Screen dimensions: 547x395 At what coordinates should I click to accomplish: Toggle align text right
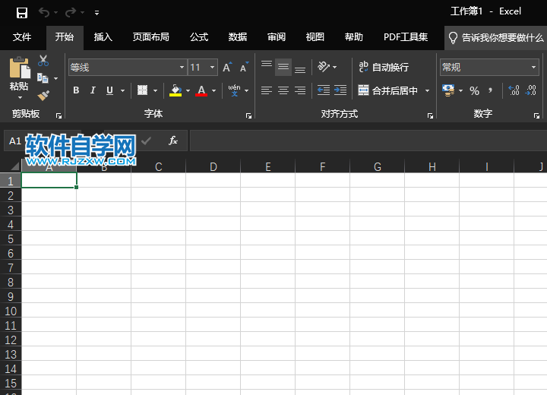pos(300,90)
